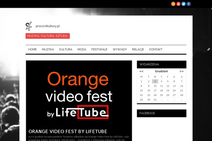The width and height of the screenshot is (212, 141).
Task: Select day 20 in the calendar
Action: (x=174, y=91)
